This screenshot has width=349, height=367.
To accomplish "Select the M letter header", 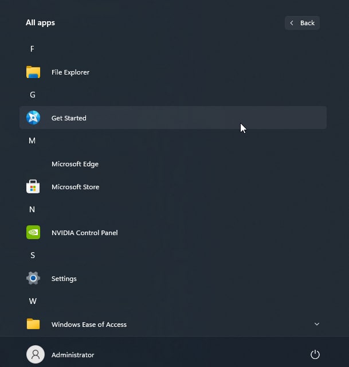I will point(32,140).
